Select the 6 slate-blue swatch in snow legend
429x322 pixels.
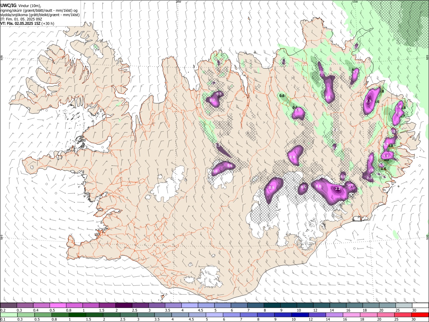pos(239,305)
